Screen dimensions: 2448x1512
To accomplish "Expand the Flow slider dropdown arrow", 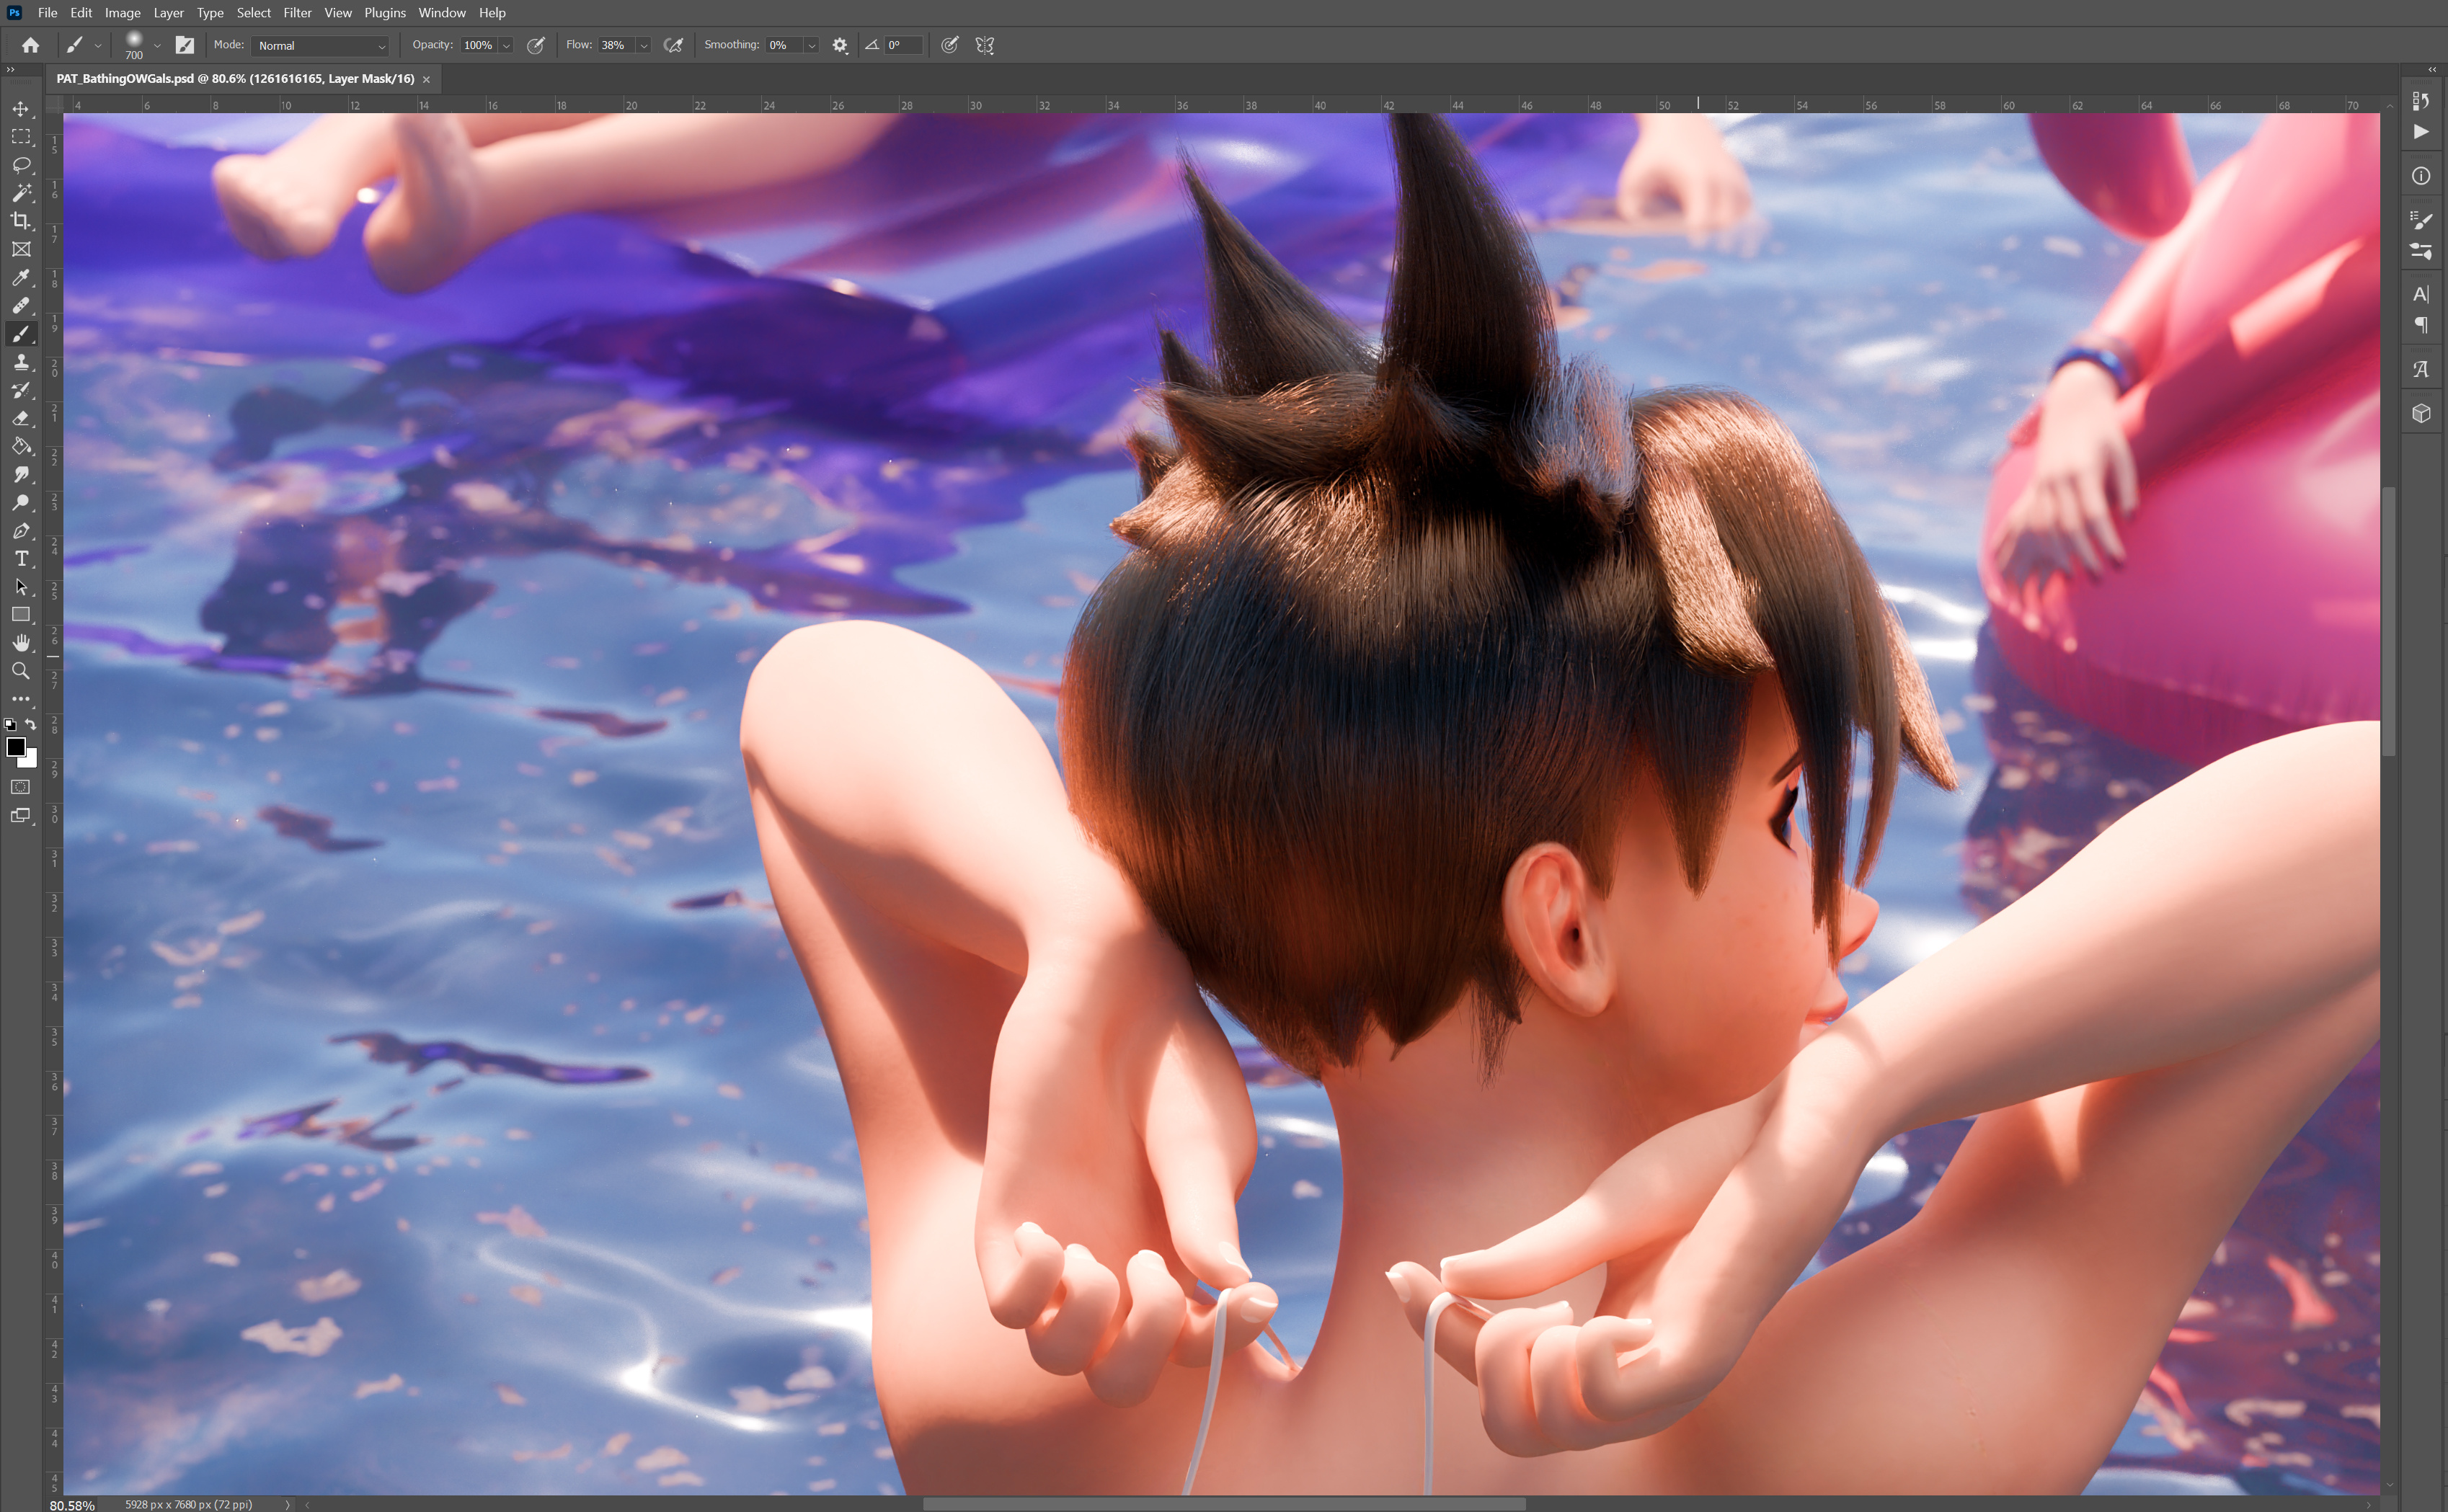I will point(644,46).
